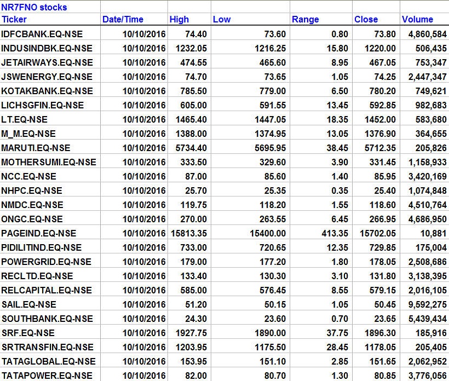Sort by the Volume column header
The image size is (449, 381).
(x=417, y=20)
